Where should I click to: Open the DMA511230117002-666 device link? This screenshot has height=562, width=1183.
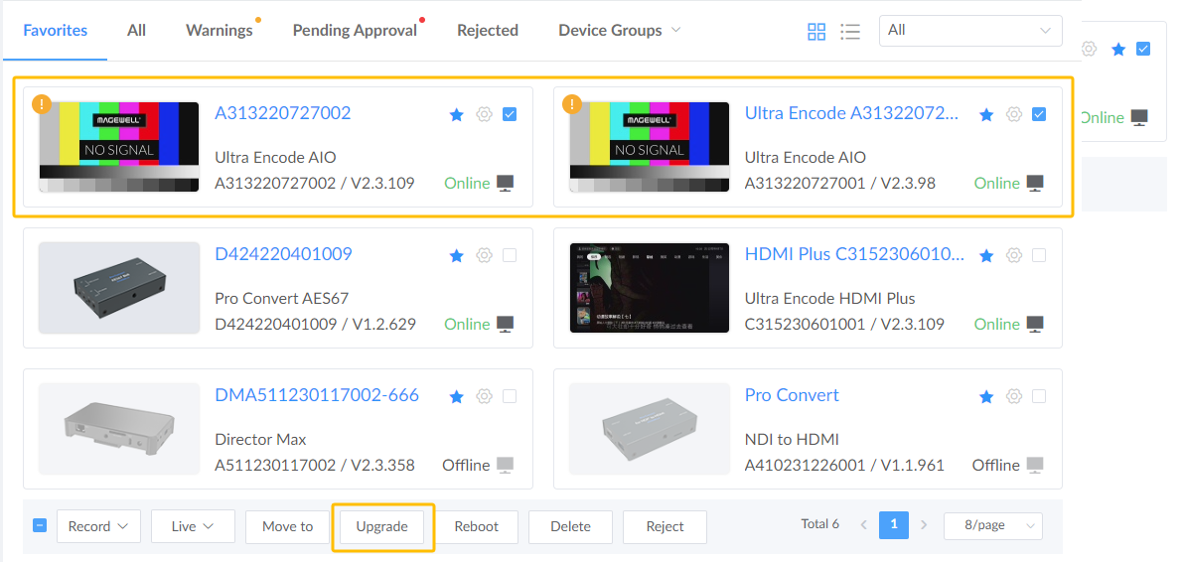(317, 395)
